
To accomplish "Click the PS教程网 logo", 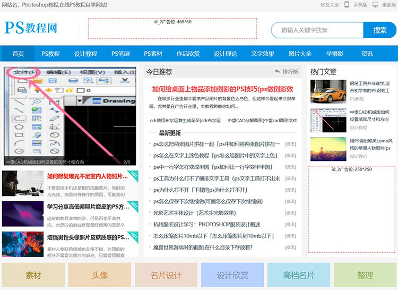I will click(x=31, y=28).
